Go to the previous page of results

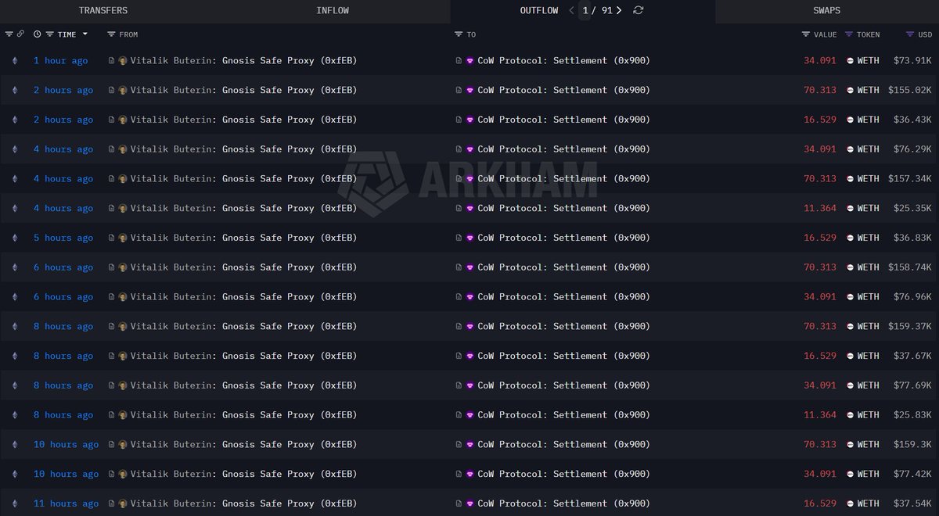pos(571,10)
